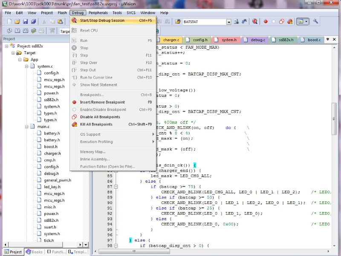Click the Copy icon in the toolbar
Screen dimensions: 341x256
point(52,22)
